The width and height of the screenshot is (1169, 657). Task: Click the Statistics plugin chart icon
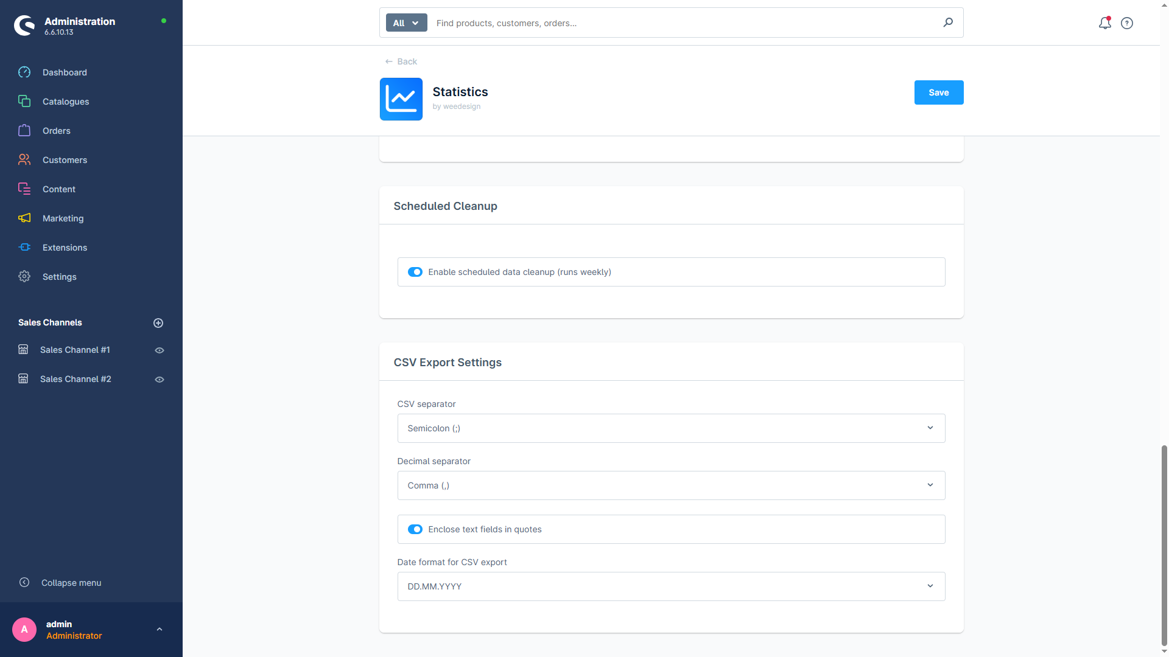pyautogui.click(x=401, y=99)
